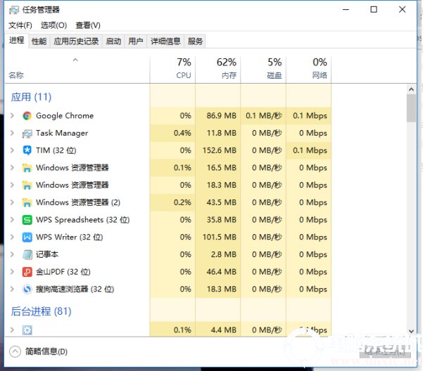423x371 pixels.
Task: Click the 金山PDF red icon
Action: [27, 272]
